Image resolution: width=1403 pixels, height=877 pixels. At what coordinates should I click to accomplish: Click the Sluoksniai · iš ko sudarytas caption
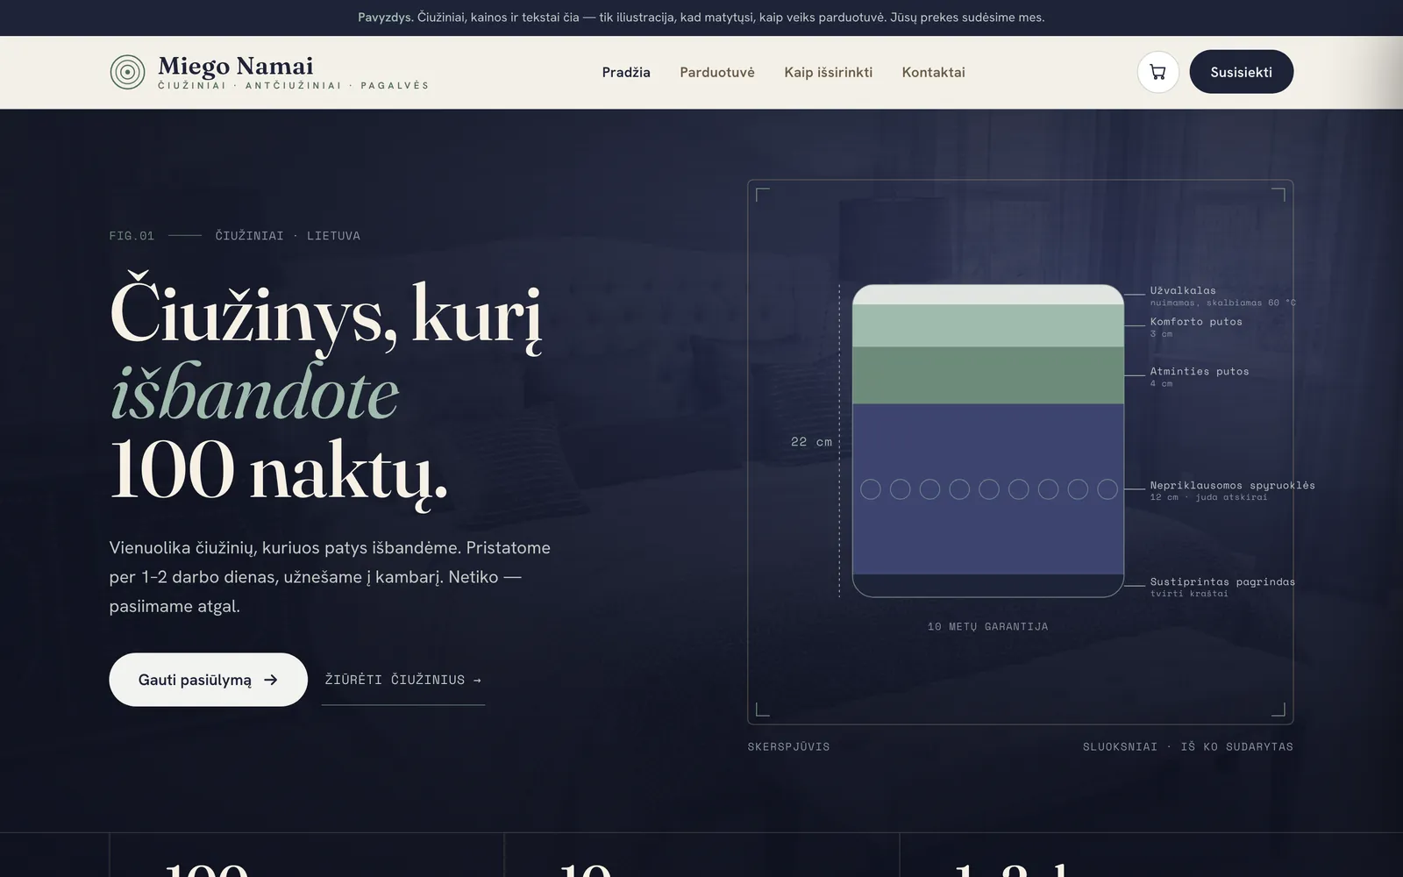click(x=1187, y=747)
